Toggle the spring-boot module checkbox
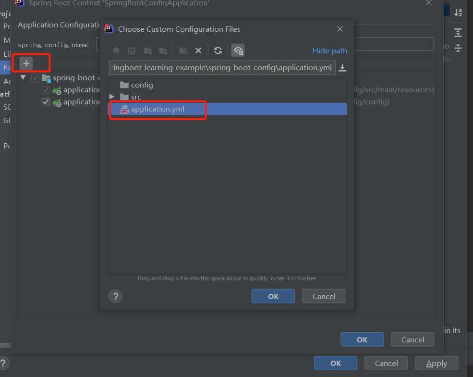 (35, 78)
